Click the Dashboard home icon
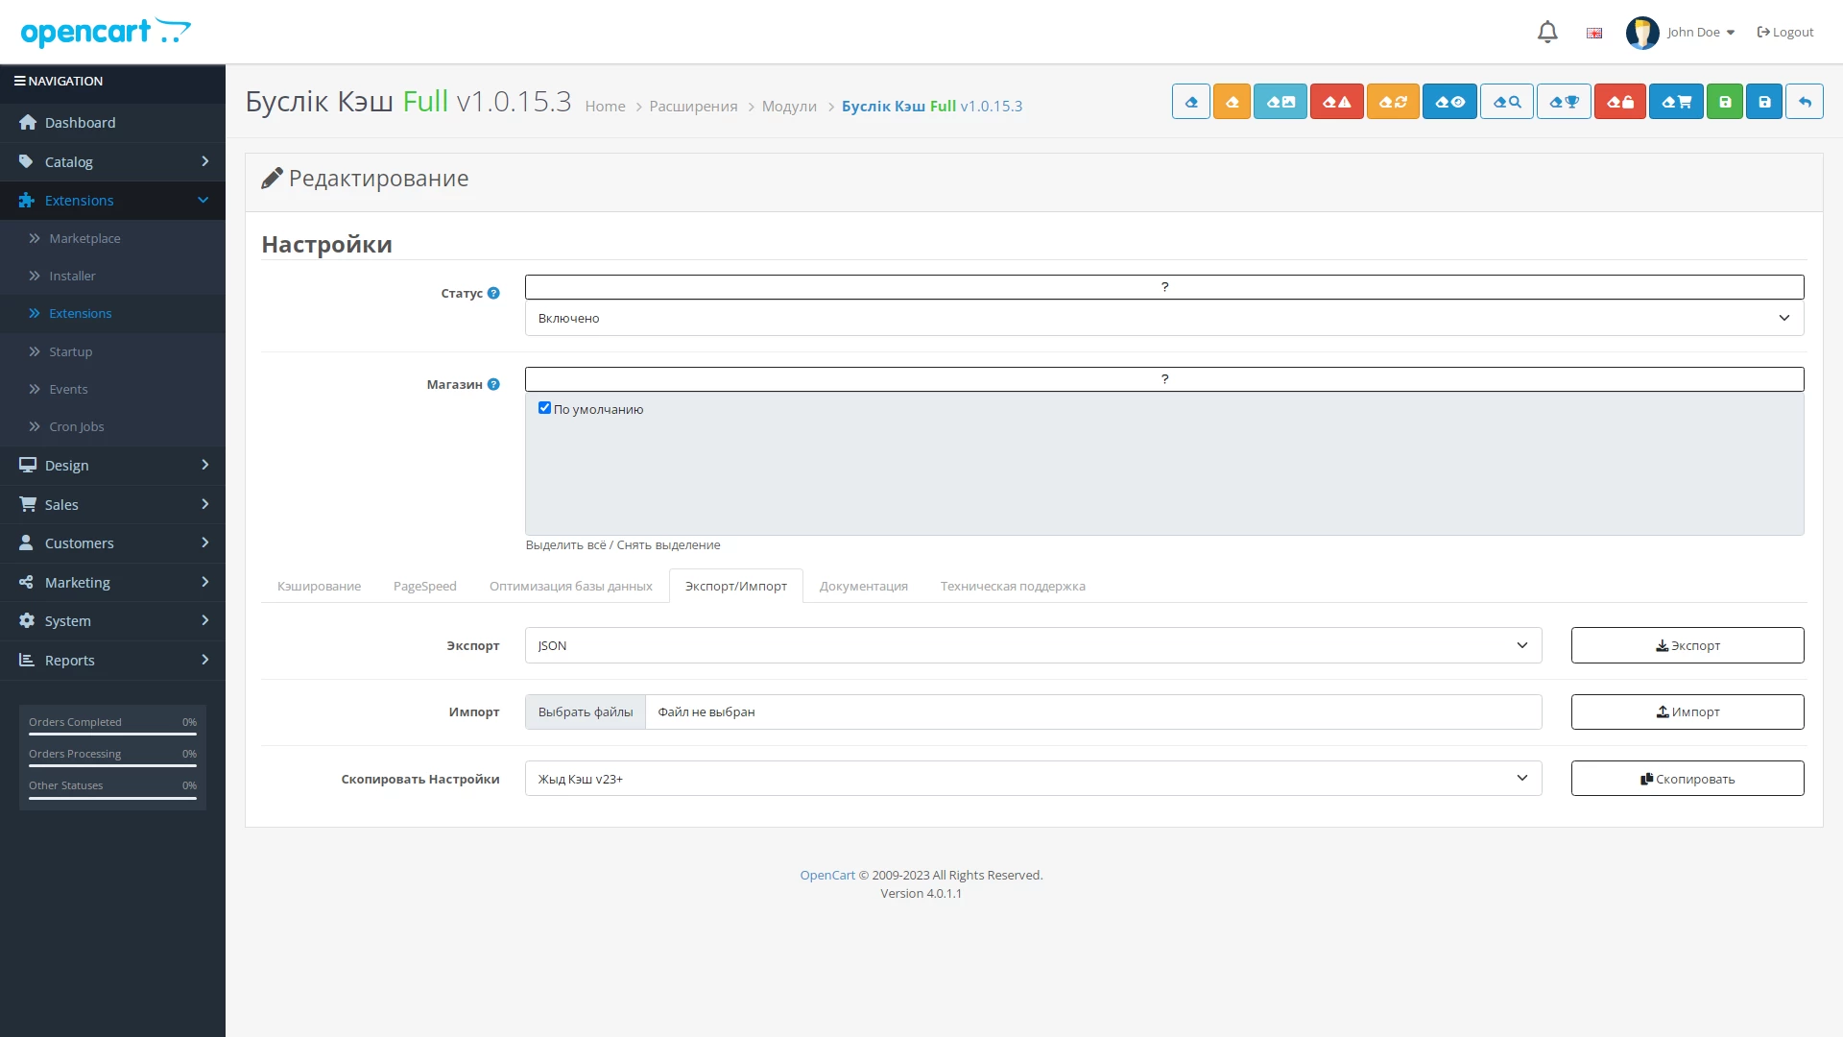Viewport: 1843px width, 1037px height. pyautogui.click(x=28, y=122)
